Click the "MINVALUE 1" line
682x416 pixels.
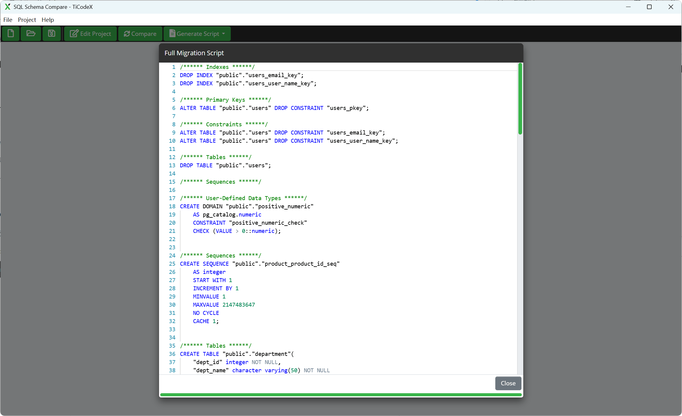pos(209,296)
